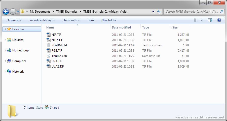Viewport: 227px width, 121px height.
Task: Click the Back navigation arrow
Action: 6,12
